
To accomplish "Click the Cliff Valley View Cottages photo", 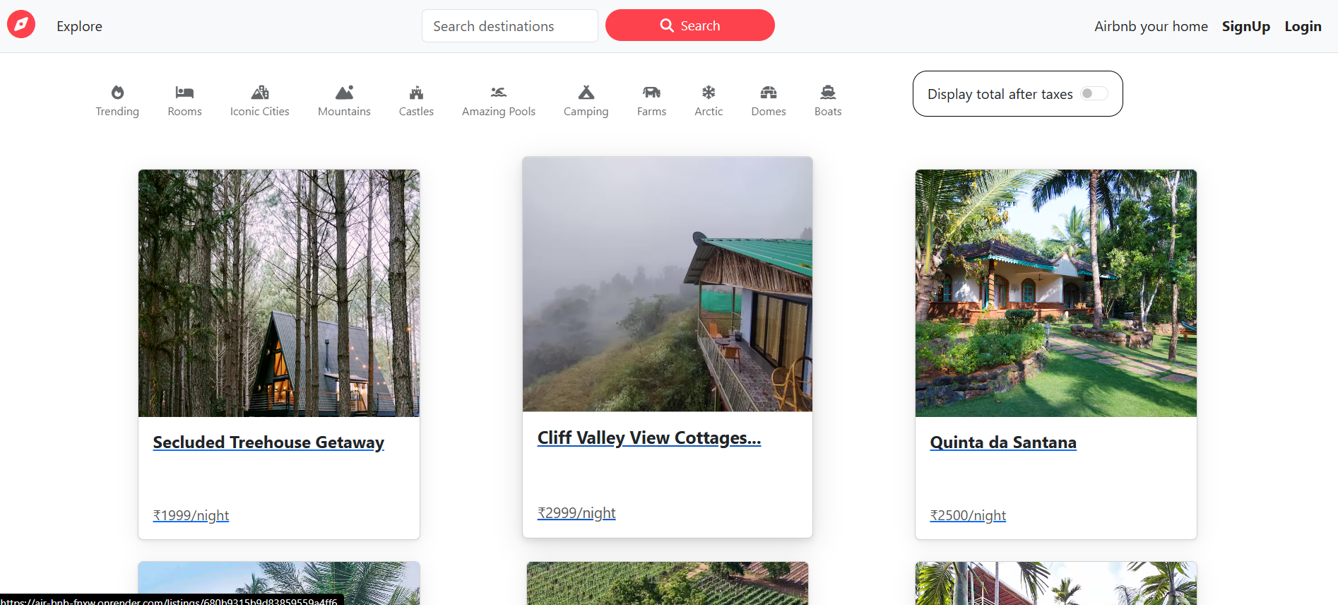I will pyautogui.click(x=668, y=284).
